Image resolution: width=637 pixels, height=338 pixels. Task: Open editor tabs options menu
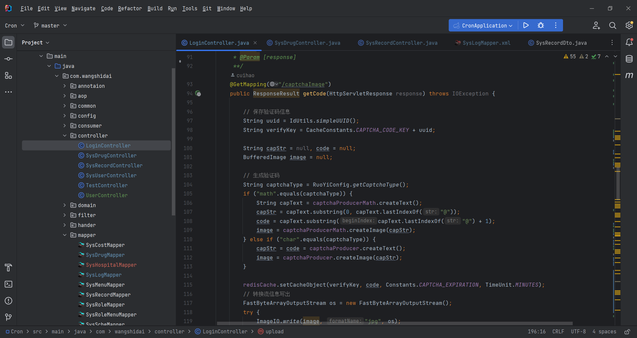pyautogui.click(x=612, y=42)
